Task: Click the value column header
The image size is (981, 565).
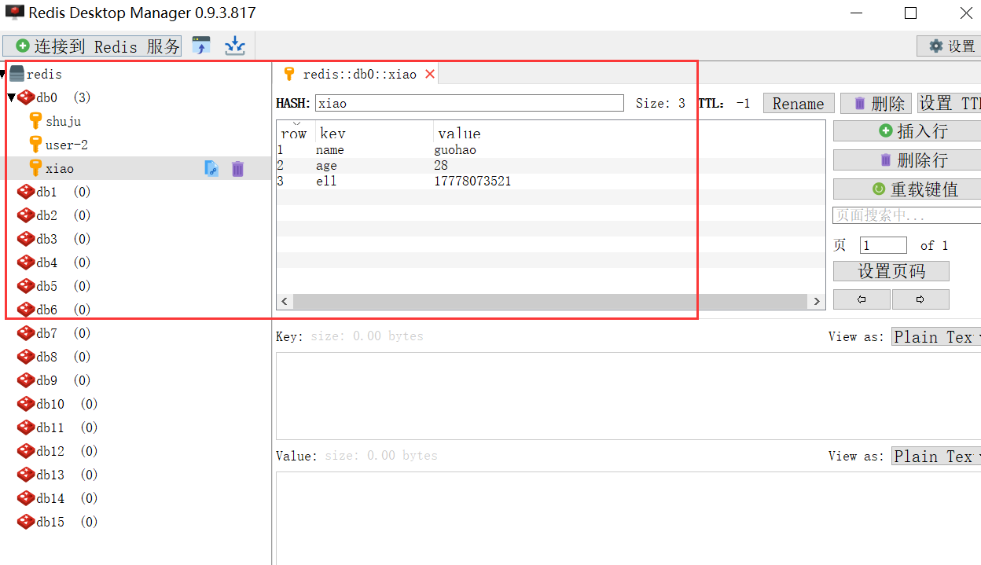Action: click(629, 131)
